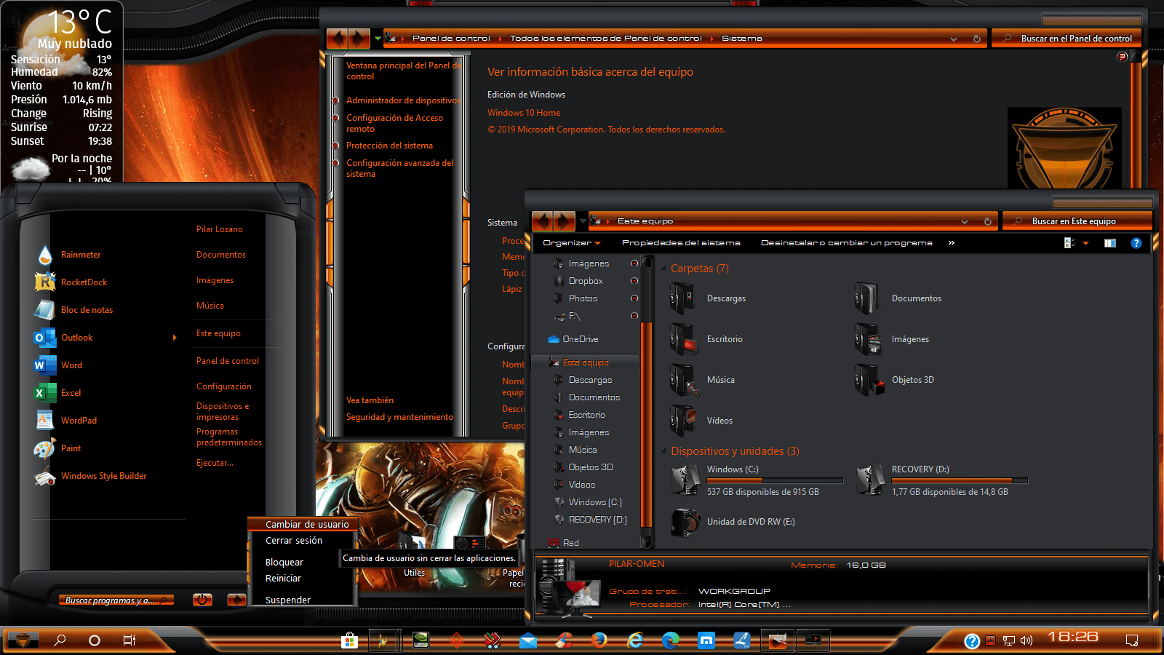Open Rainmeter from the start menu
This screenshot has width=1164, height=655.
click(x=81, y=254)
